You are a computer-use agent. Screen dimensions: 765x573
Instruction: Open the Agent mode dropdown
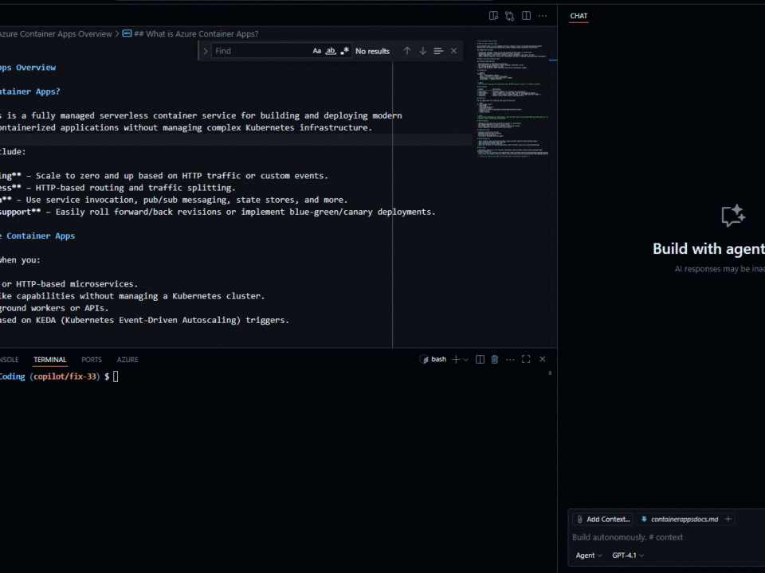(x=589, y=555)
